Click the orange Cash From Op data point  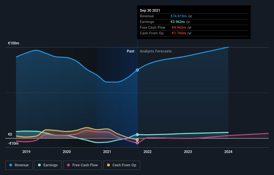click(x=137, y=140)
